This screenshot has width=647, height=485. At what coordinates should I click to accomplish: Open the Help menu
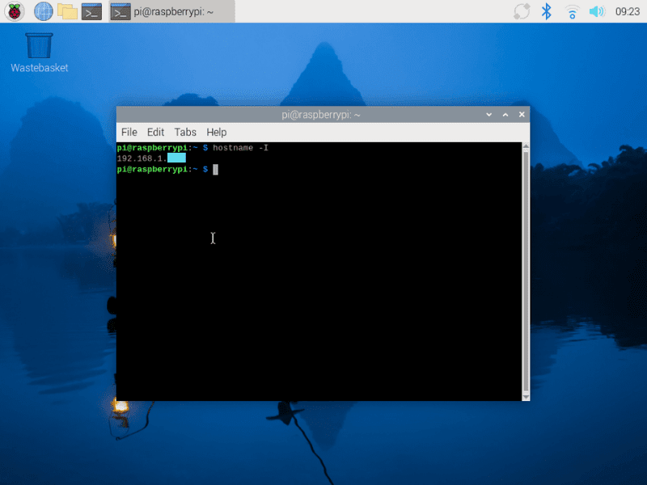tap(216, 132)
